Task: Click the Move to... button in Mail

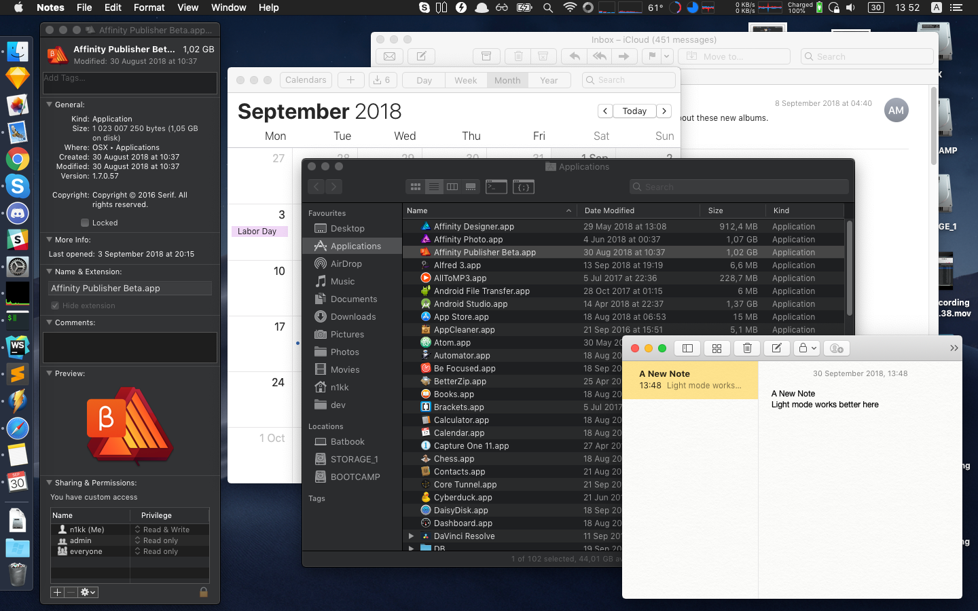Action: click(x=733, y=56)
